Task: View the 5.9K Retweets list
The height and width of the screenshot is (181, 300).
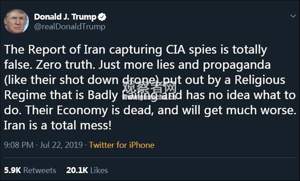Action: (x=30, y=170)
